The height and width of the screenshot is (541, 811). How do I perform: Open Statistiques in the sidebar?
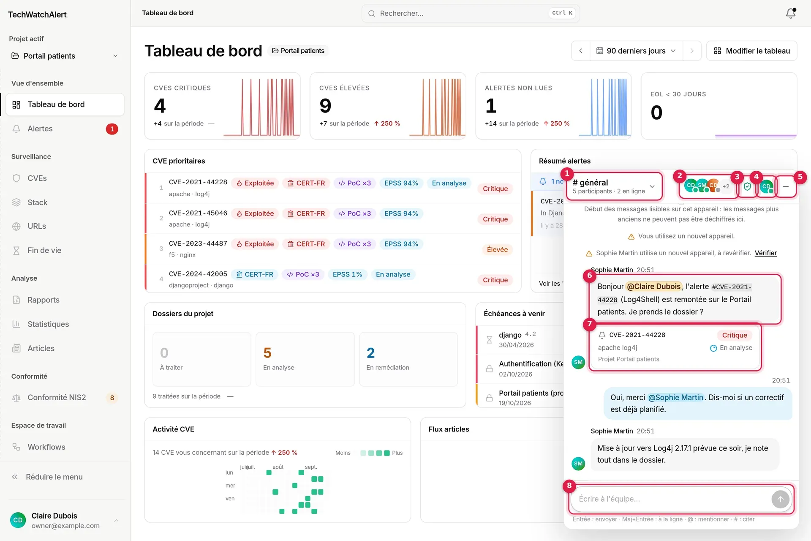[x=65, y=324]
